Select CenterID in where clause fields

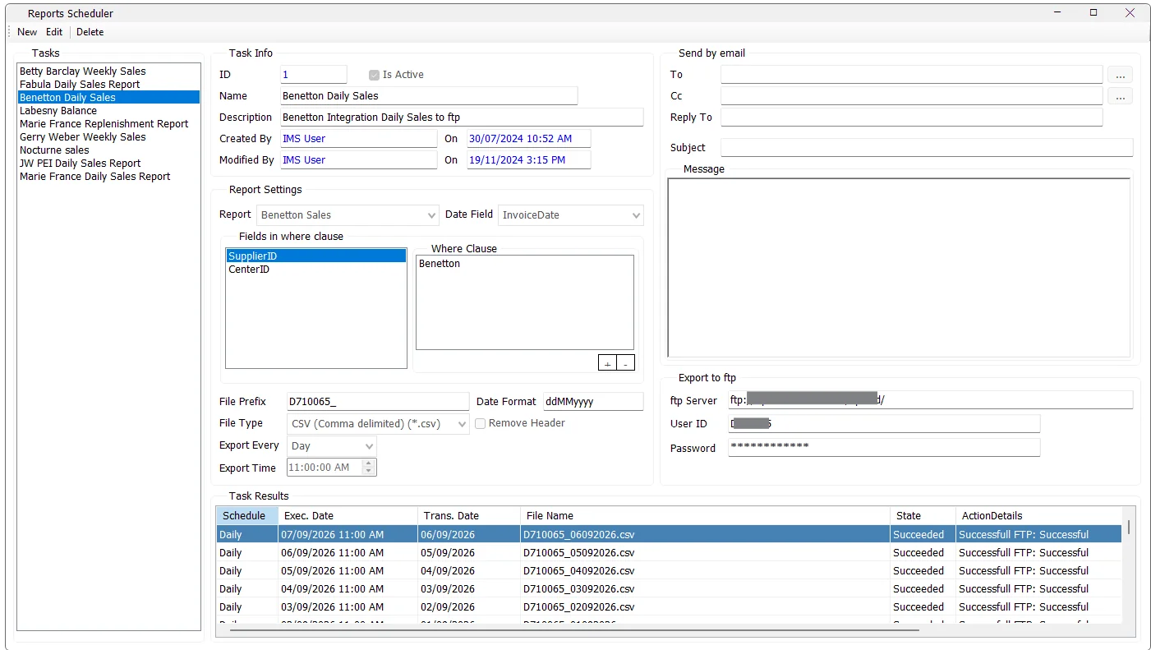click(315, 270)
